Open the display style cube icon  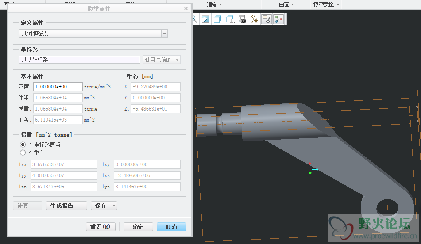[x=217, y=19]
